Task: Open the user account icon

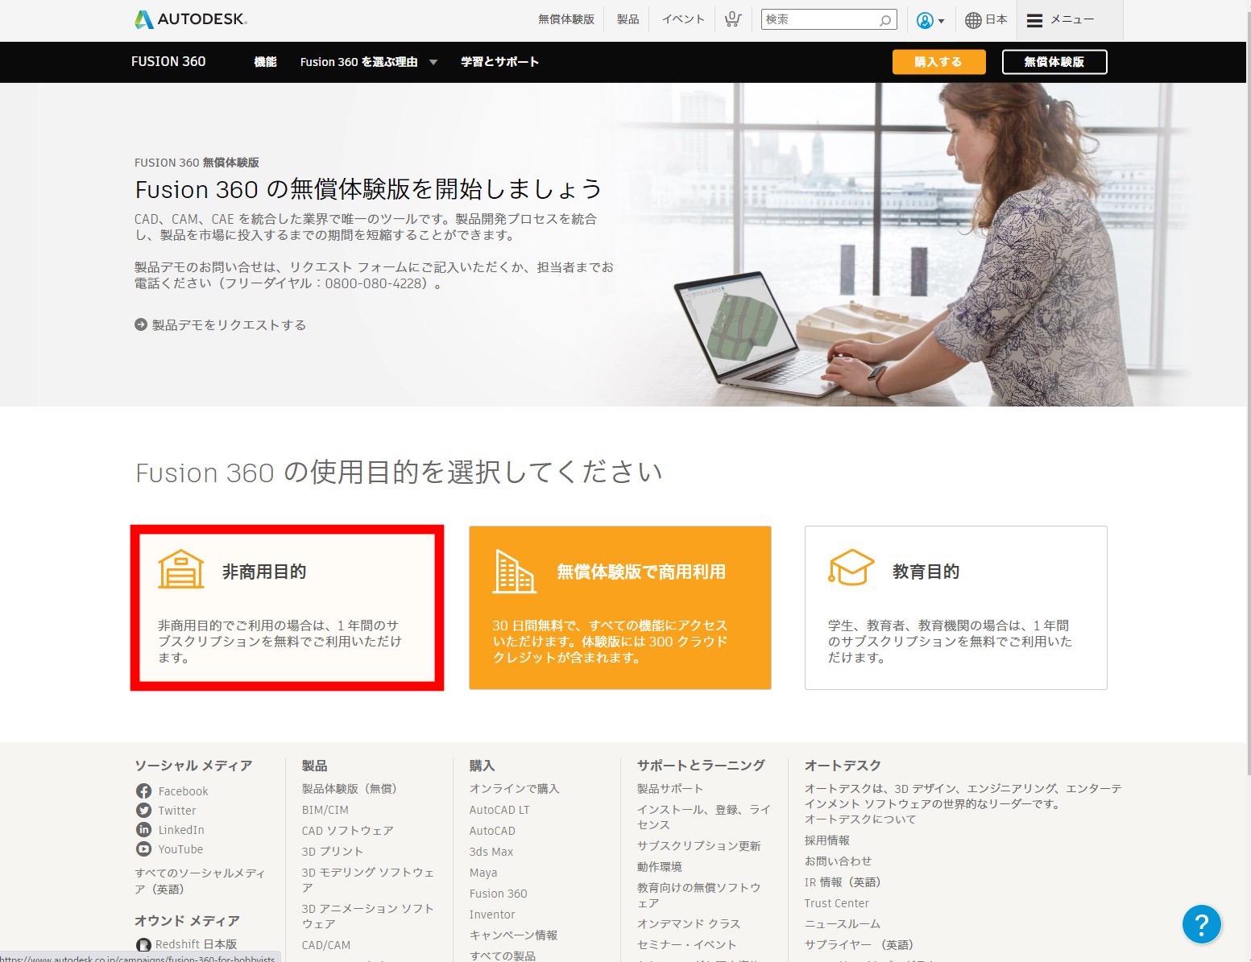Action: tap(925, 20)
